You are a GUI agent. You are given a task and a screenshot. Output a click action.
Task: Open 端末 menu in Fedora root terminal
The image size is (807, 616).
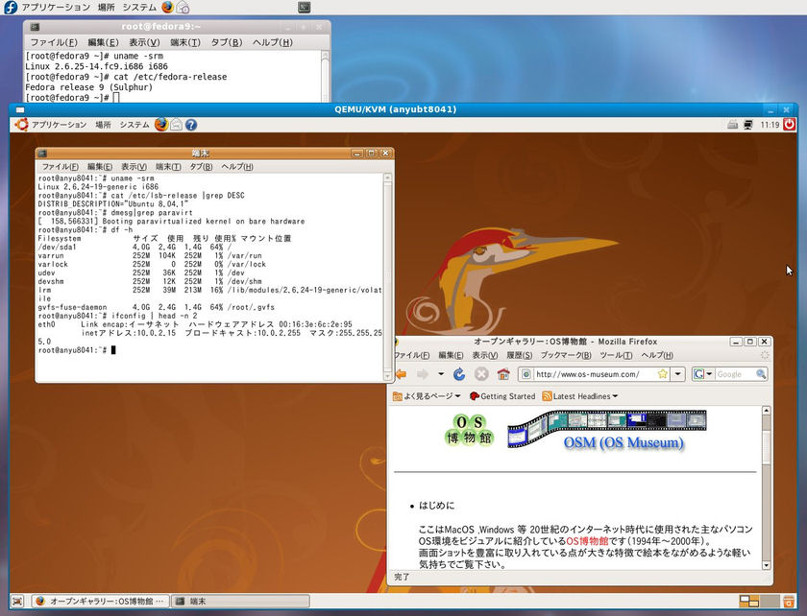[185, 42]
